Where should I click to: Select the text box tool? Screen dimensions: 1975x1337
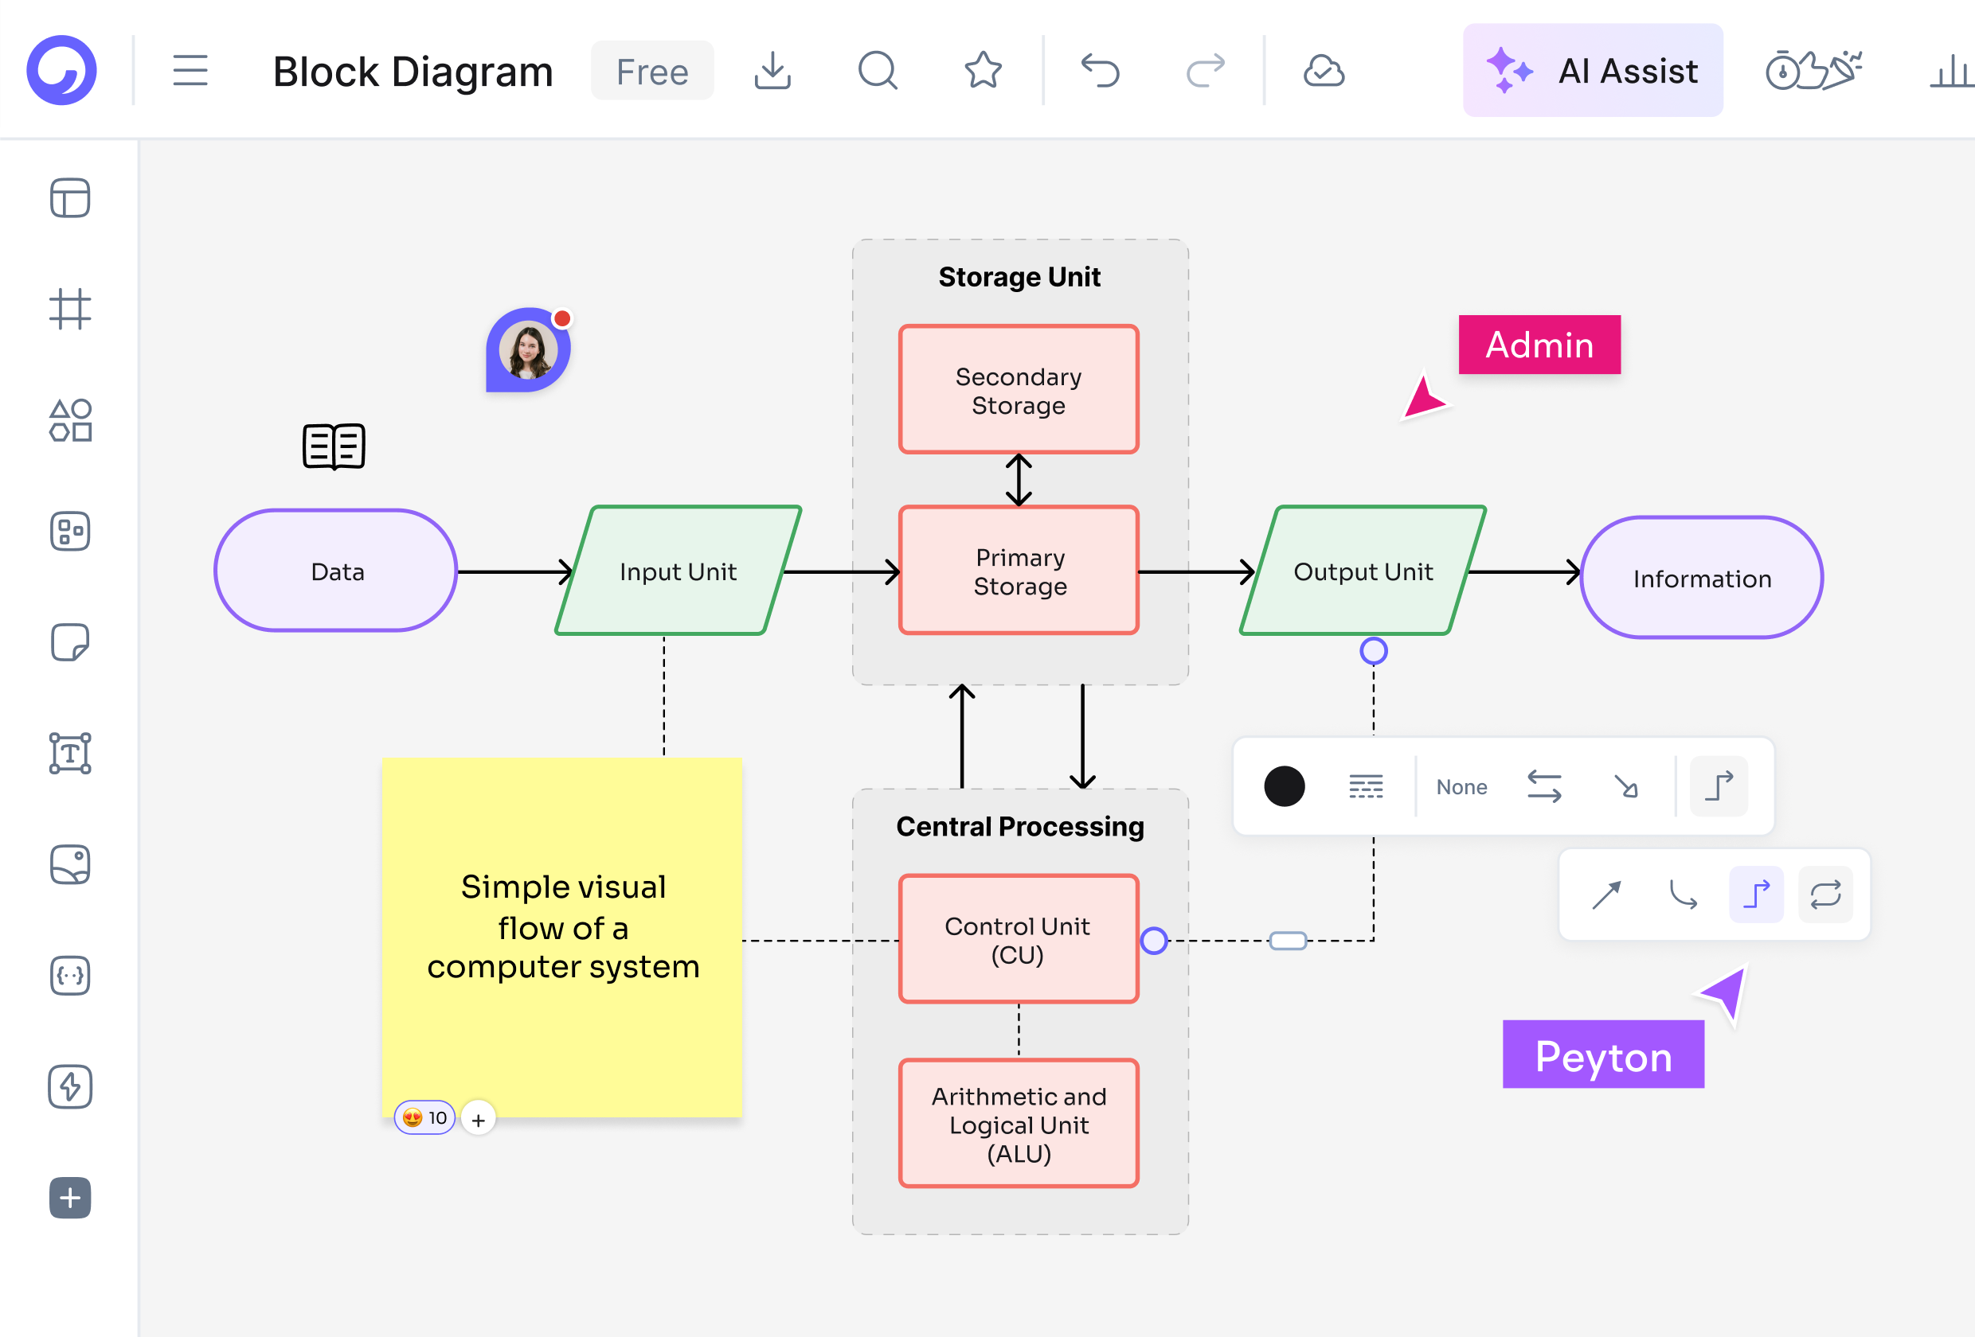click(x=71, y=754)
